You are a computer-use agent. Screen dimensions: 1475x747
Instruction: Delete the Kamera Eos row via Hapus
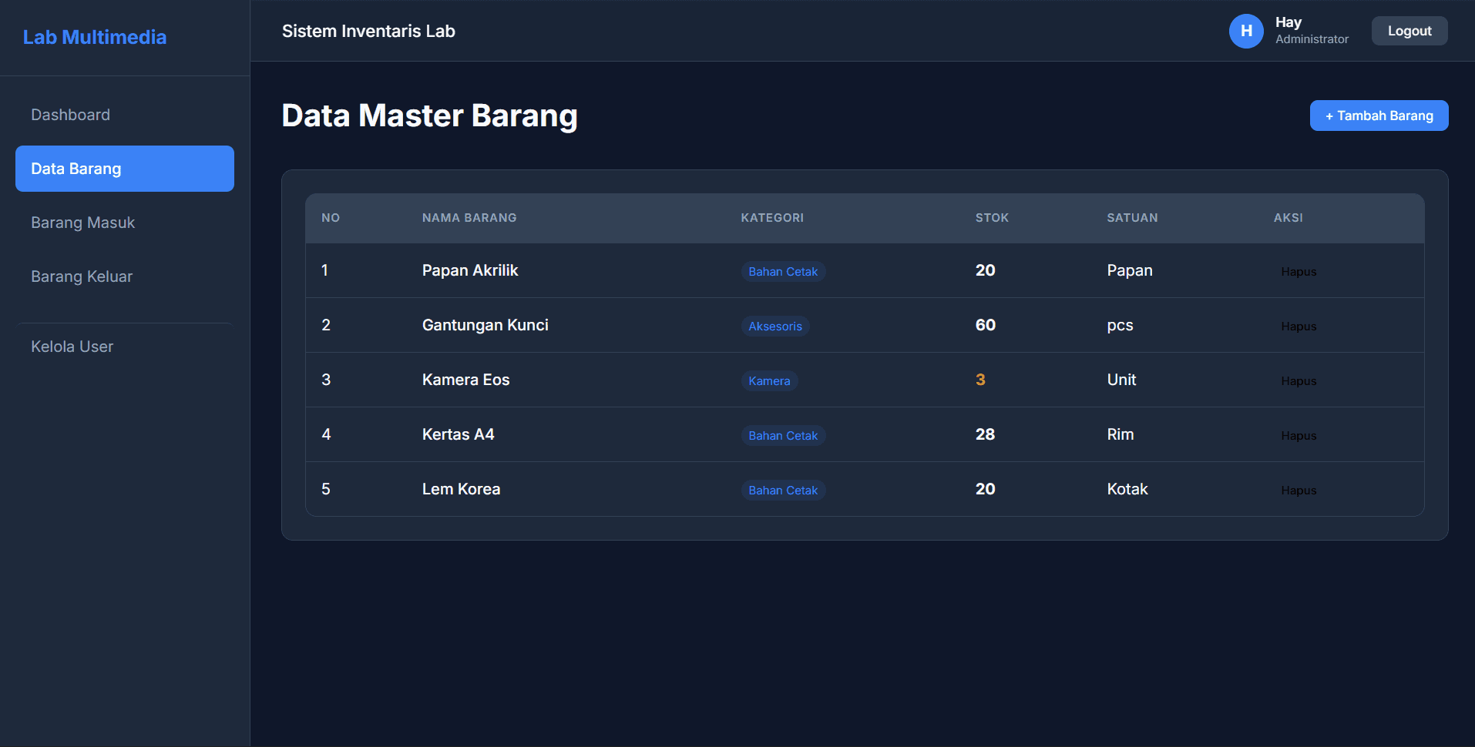tap(1299, 380)
